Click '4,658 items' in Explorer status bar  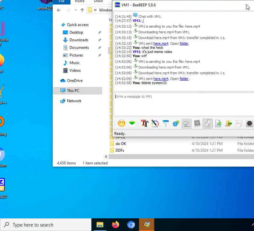66,163
